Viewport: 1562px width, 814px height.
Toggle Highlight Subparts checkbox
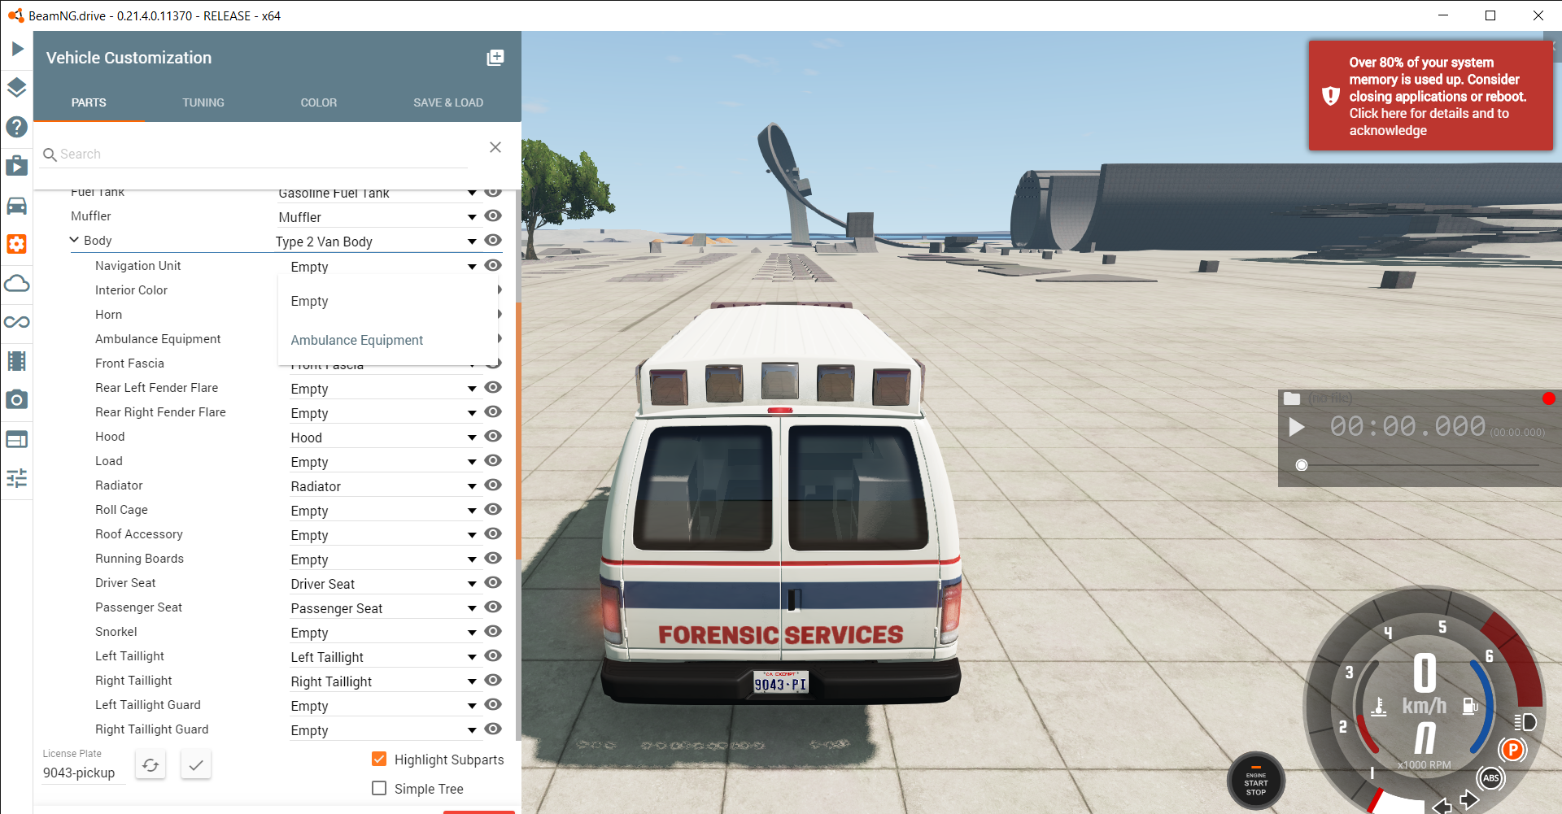[x=379, y=759]
